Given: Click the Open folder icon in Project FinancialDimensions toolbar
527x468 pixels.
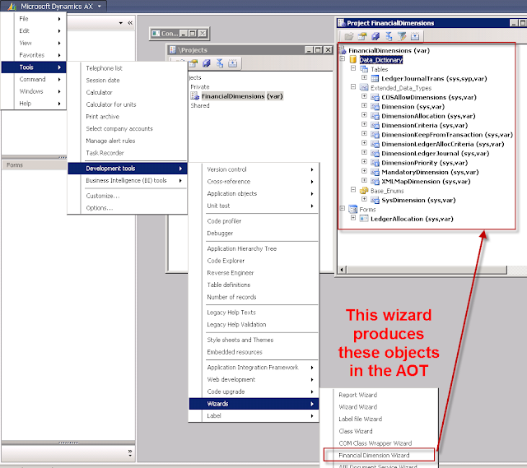Looking at the screenshot, I should pyautogui.click(x=349, y=36).
